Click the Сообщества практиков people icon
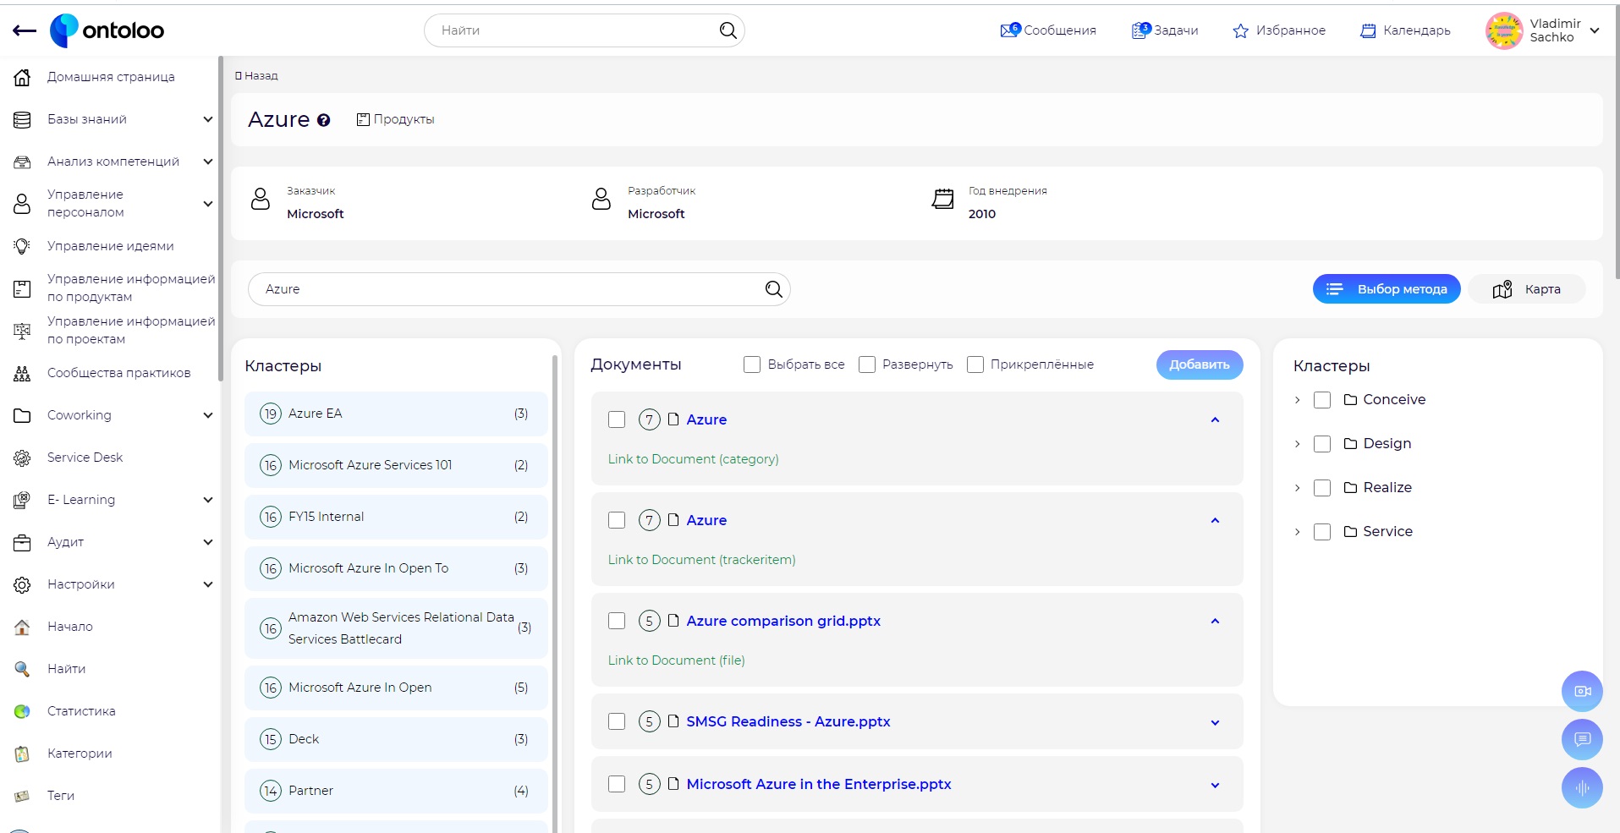The width and height of the screenshot is (1620, 833). (23, 373)
